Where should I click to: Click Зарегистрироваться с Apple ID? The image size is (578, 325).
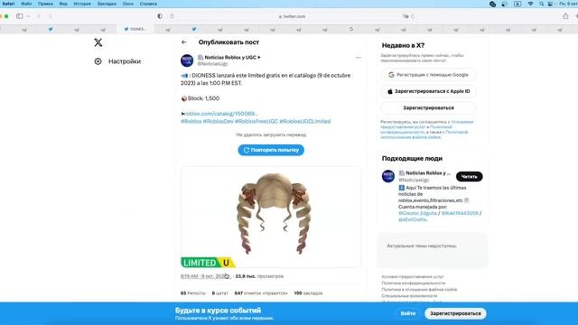(428, 91)
